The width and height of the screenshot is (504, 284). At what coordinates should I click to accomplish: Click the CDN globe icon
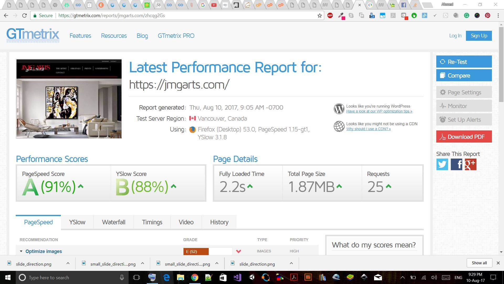pyautogui.click(x=339, y=126)
